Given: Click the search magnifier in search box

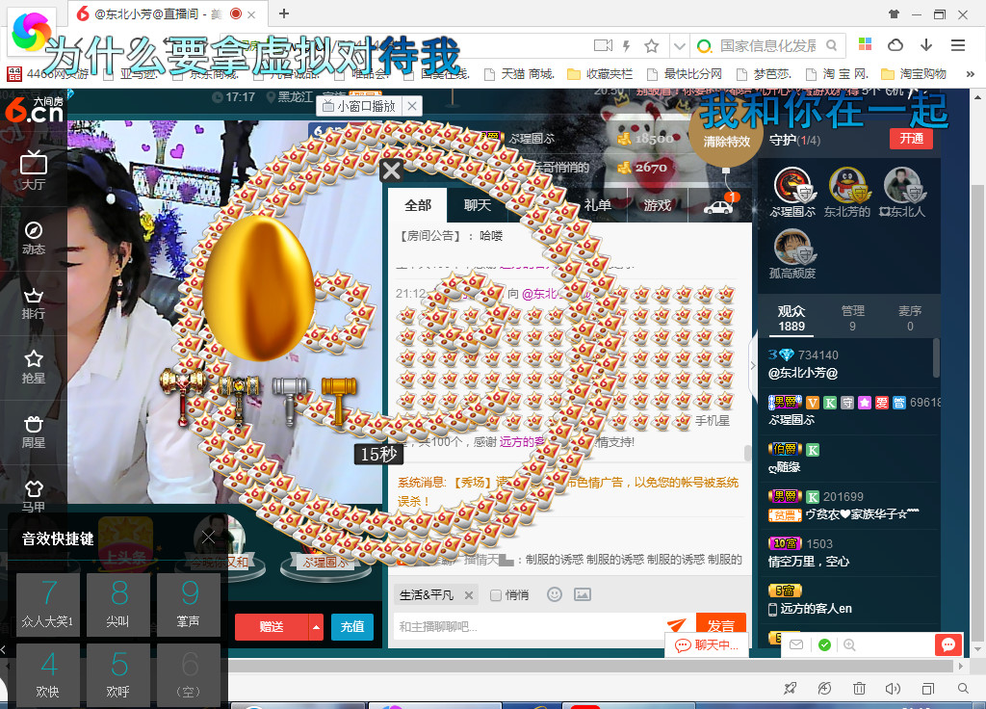Looking at the screenshot, I should pyautogui.click(x=831, y=46).
